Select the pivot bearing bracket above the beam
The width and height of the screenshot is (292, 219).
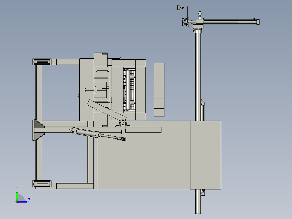(123, 124)
